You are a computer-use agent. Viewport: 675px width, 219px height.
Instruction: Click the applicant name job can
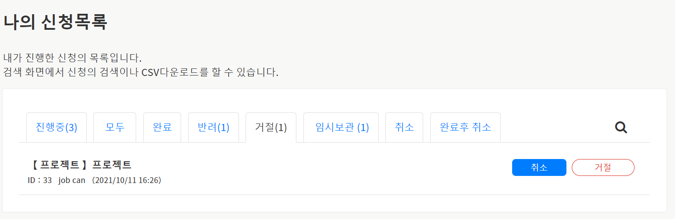tap(72, 180)
